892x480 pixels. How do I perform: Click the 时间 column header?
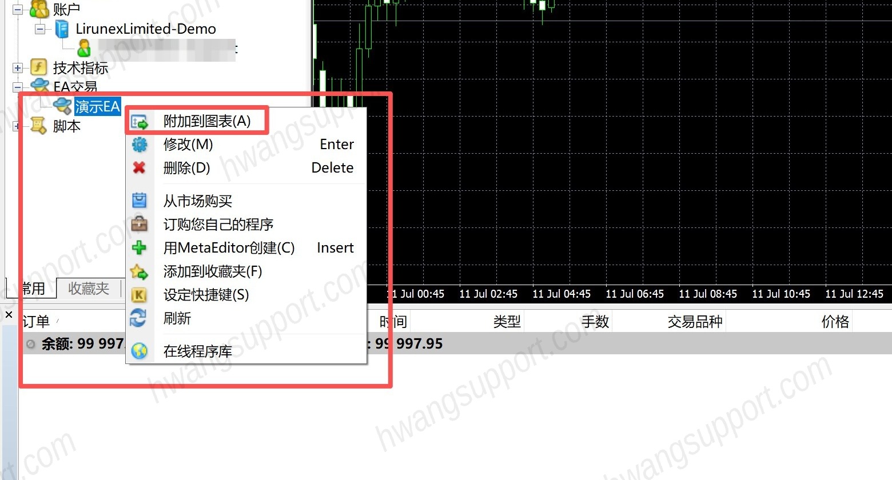pos(393,322)
